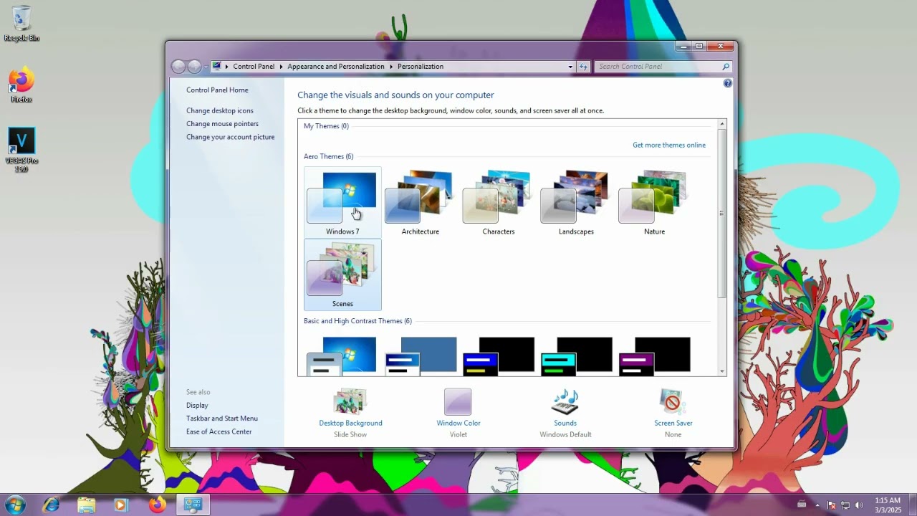Open Ease of Access Center link
The width and height of the screenshot is (917, 516).
[219, 431]
